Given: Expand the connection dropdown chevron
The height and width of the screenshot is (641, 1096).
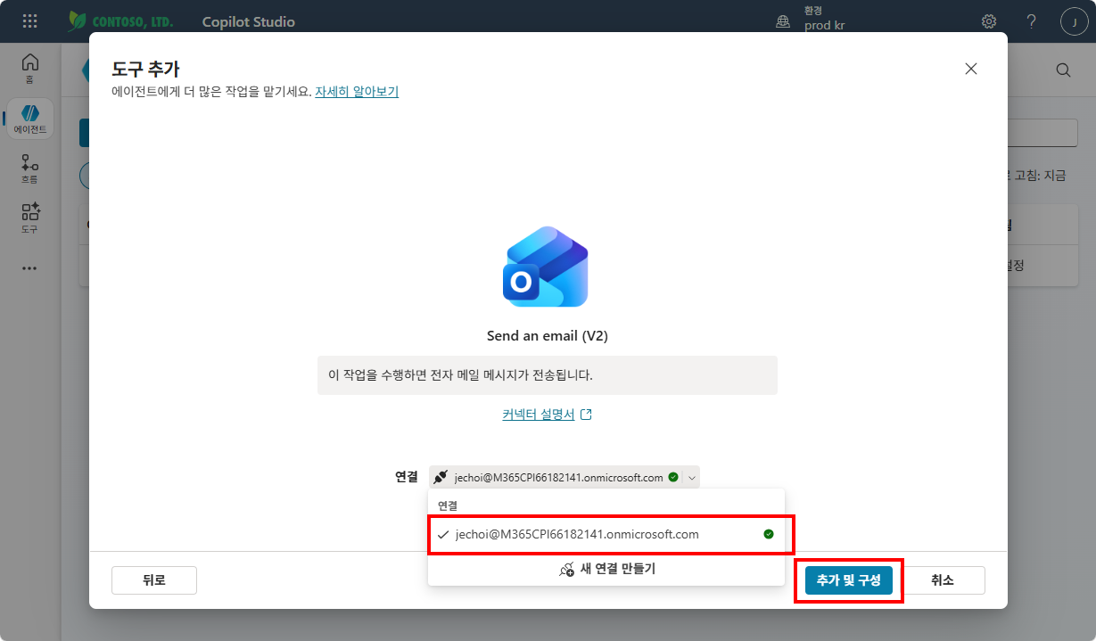Looking at the screenshot, I should coord(692,477).
